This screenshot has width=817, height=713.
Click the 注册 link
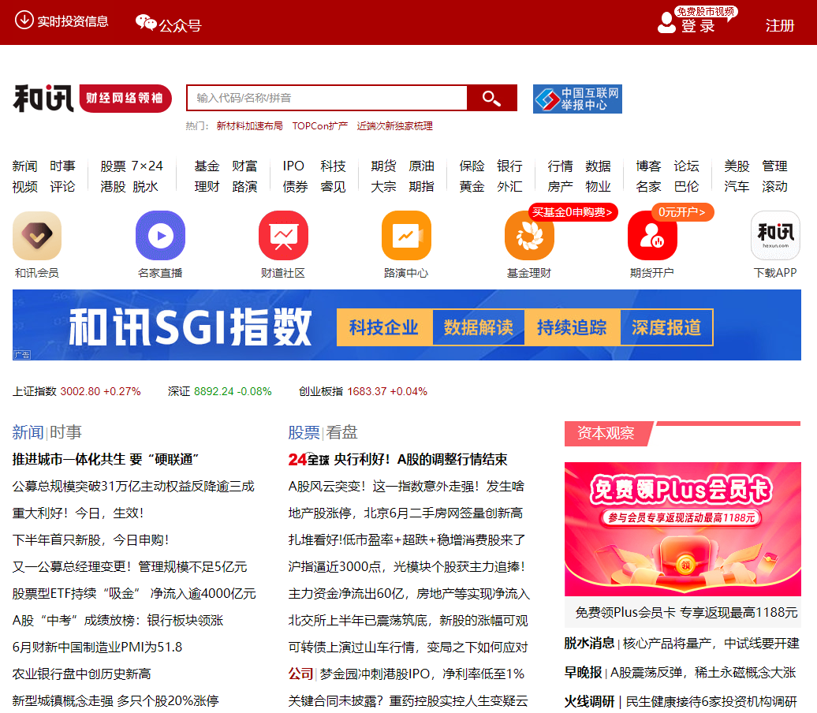click(779, 25)
